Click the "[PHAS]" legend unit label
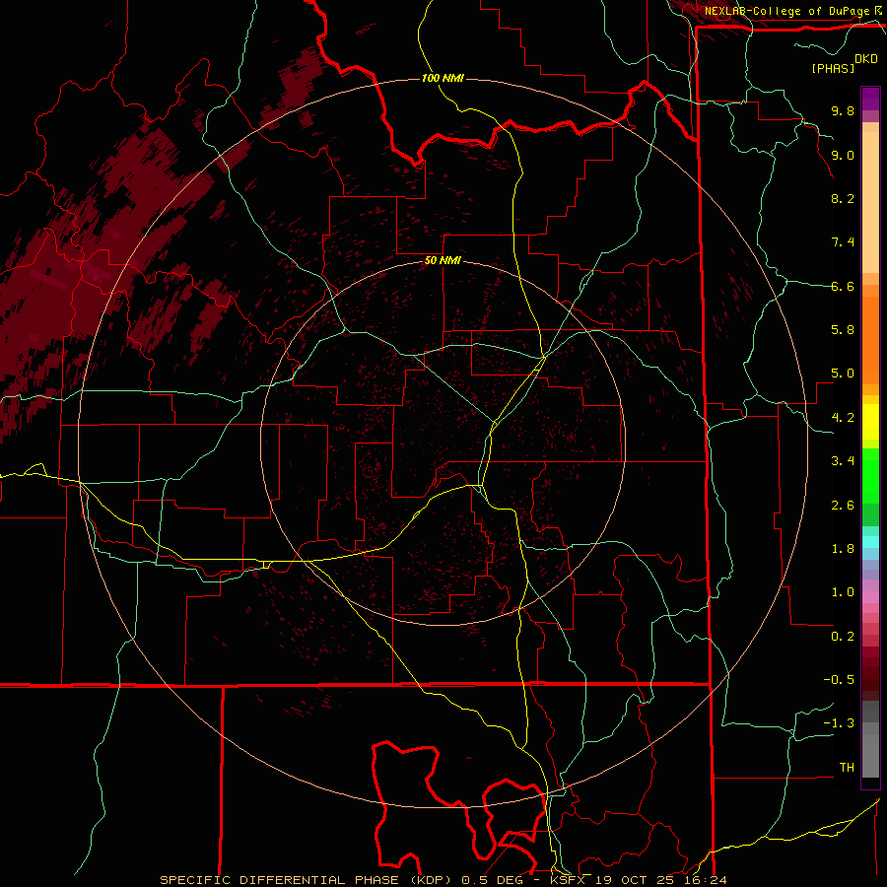887x887 pixels. tap(833, 68)
